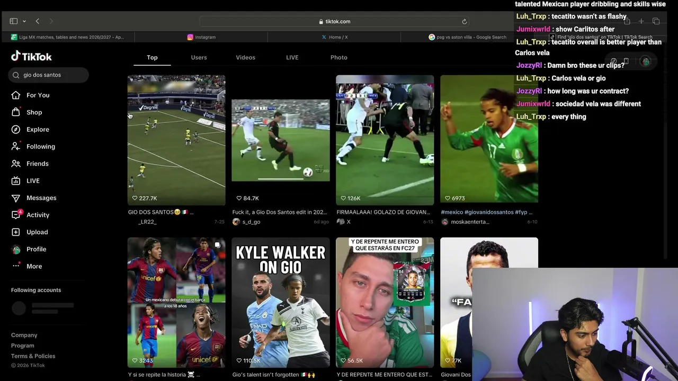This screenshot has height=381, width=678.
Task: Open the Terms & Policies footer link
Action: click(33, 356)
